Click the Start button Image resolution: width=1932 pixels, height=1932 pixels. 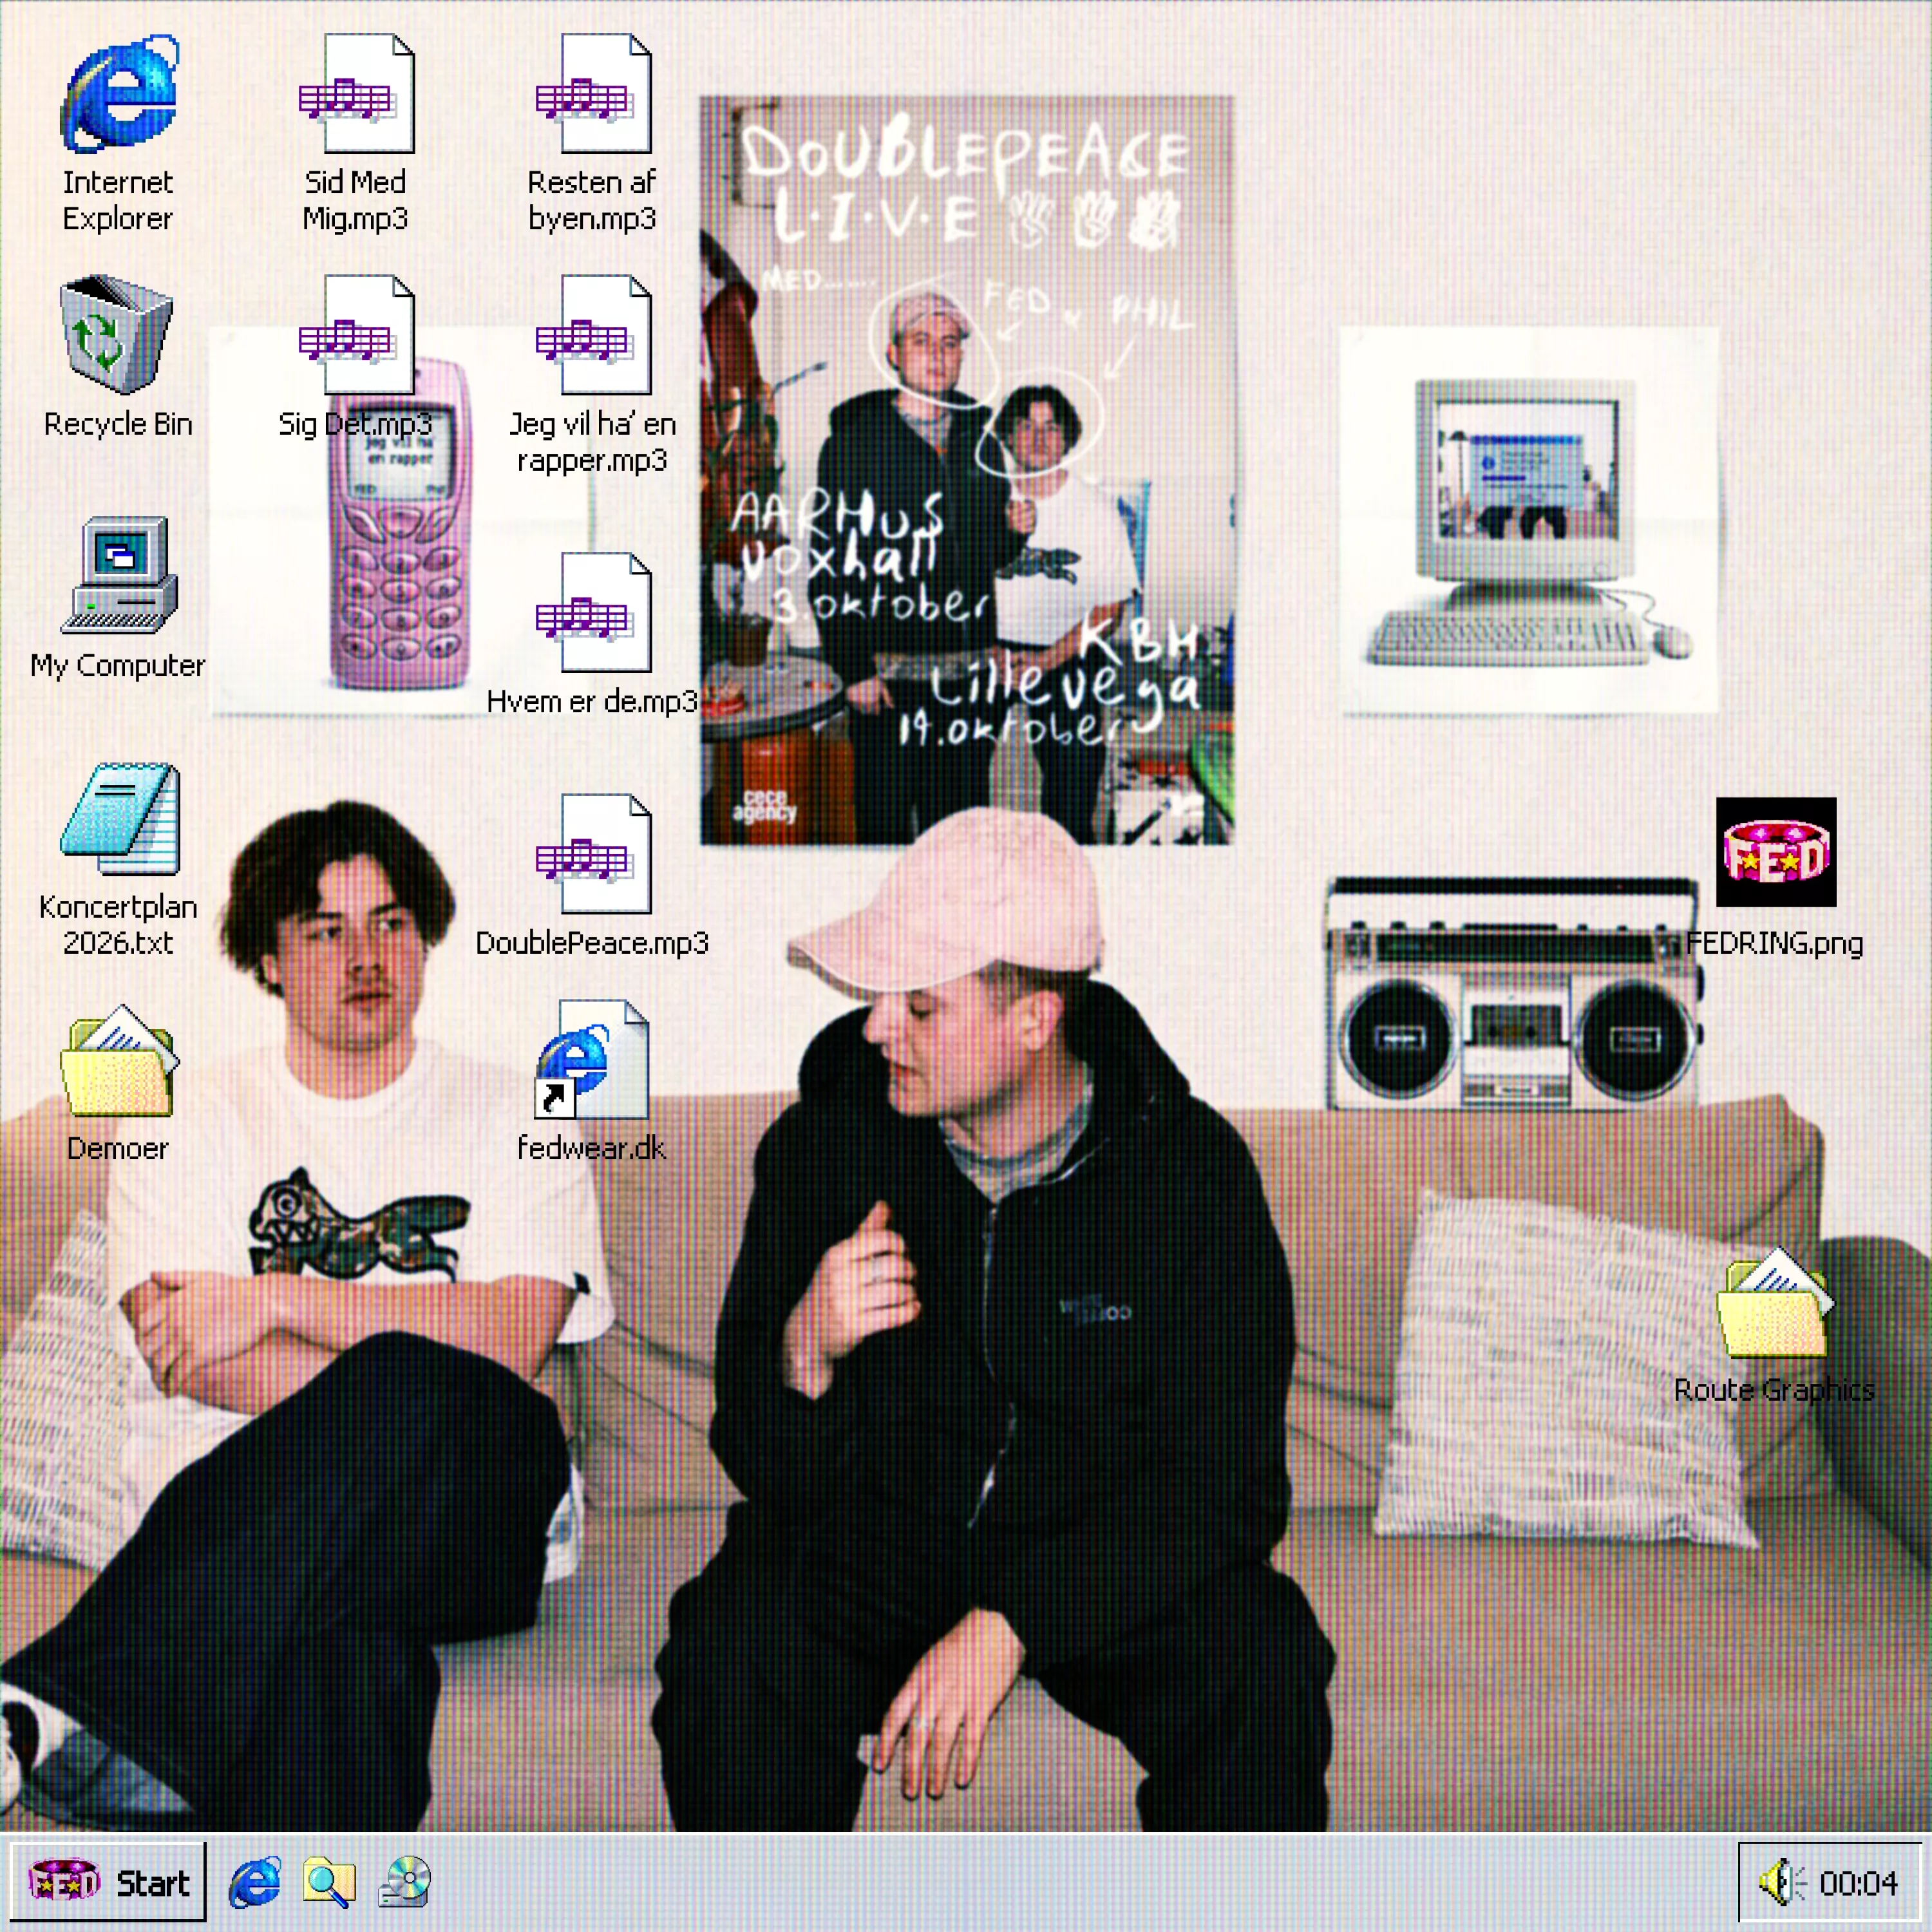click(108, 1883)
